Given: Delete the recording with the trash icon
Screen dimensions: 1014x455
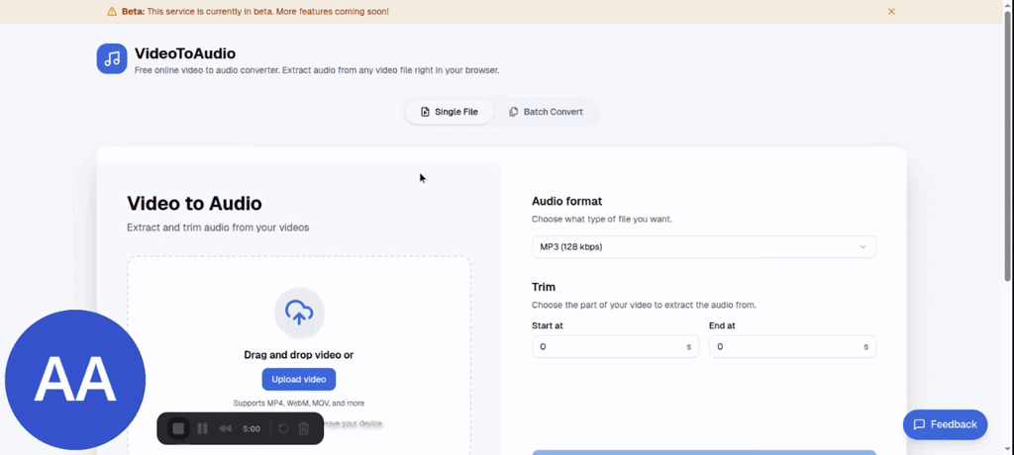Looking at the screenshot, I should [x=304, y=428].
